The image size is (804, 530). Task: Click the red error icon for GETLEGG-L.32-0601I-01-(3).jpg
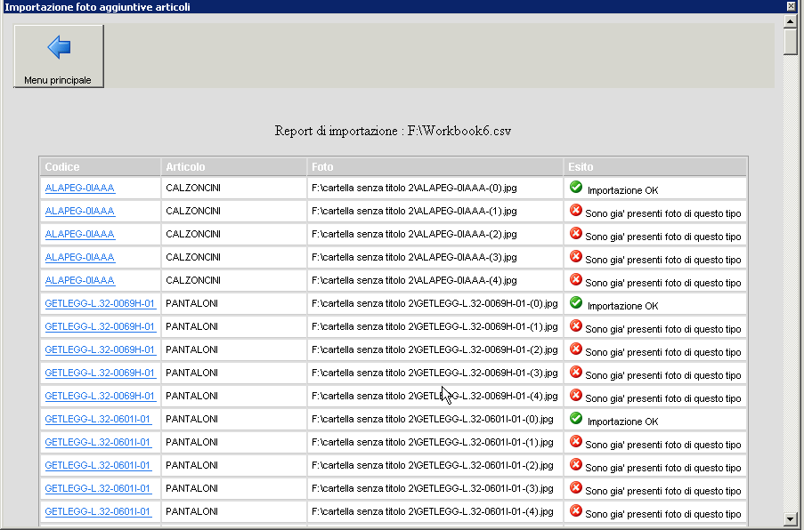(576, 487)
